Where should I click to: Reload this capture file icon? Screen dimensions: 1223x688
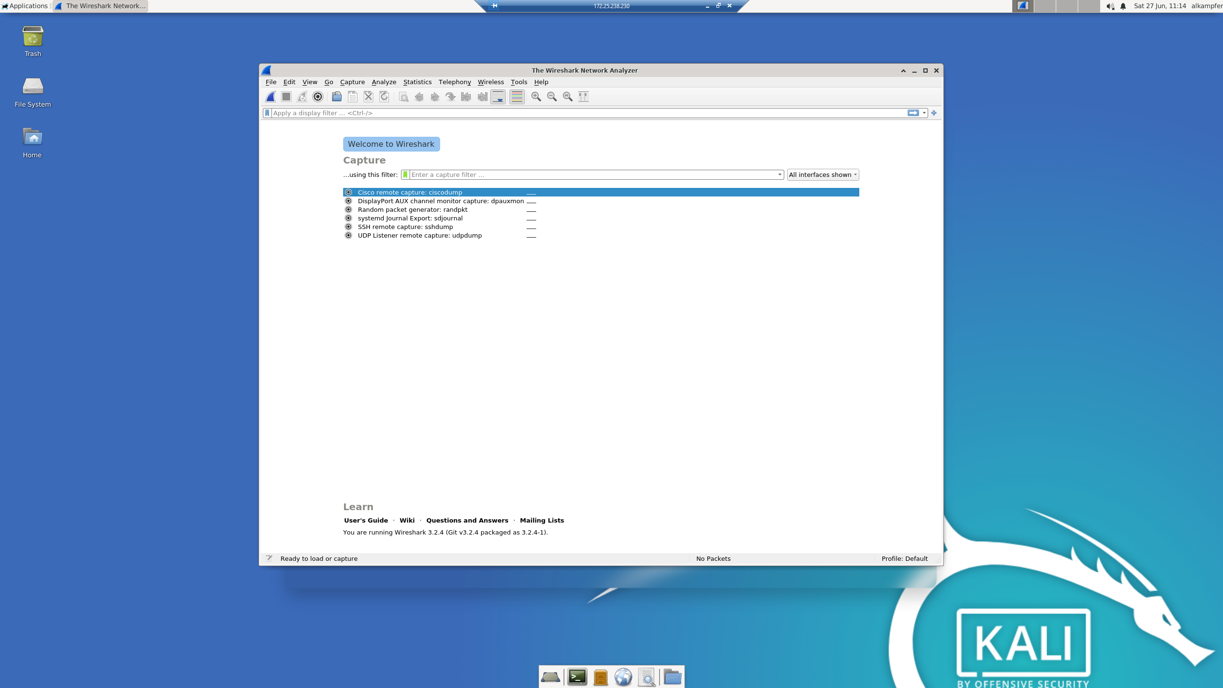click(384, 97)
